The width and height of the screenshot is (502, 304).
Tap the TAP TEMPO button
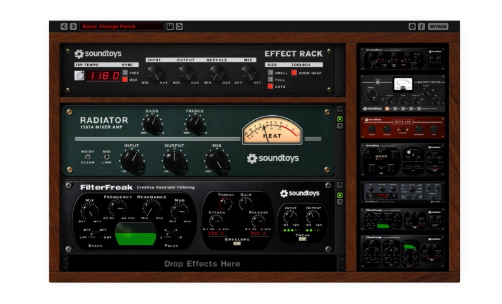coord(79,76)
